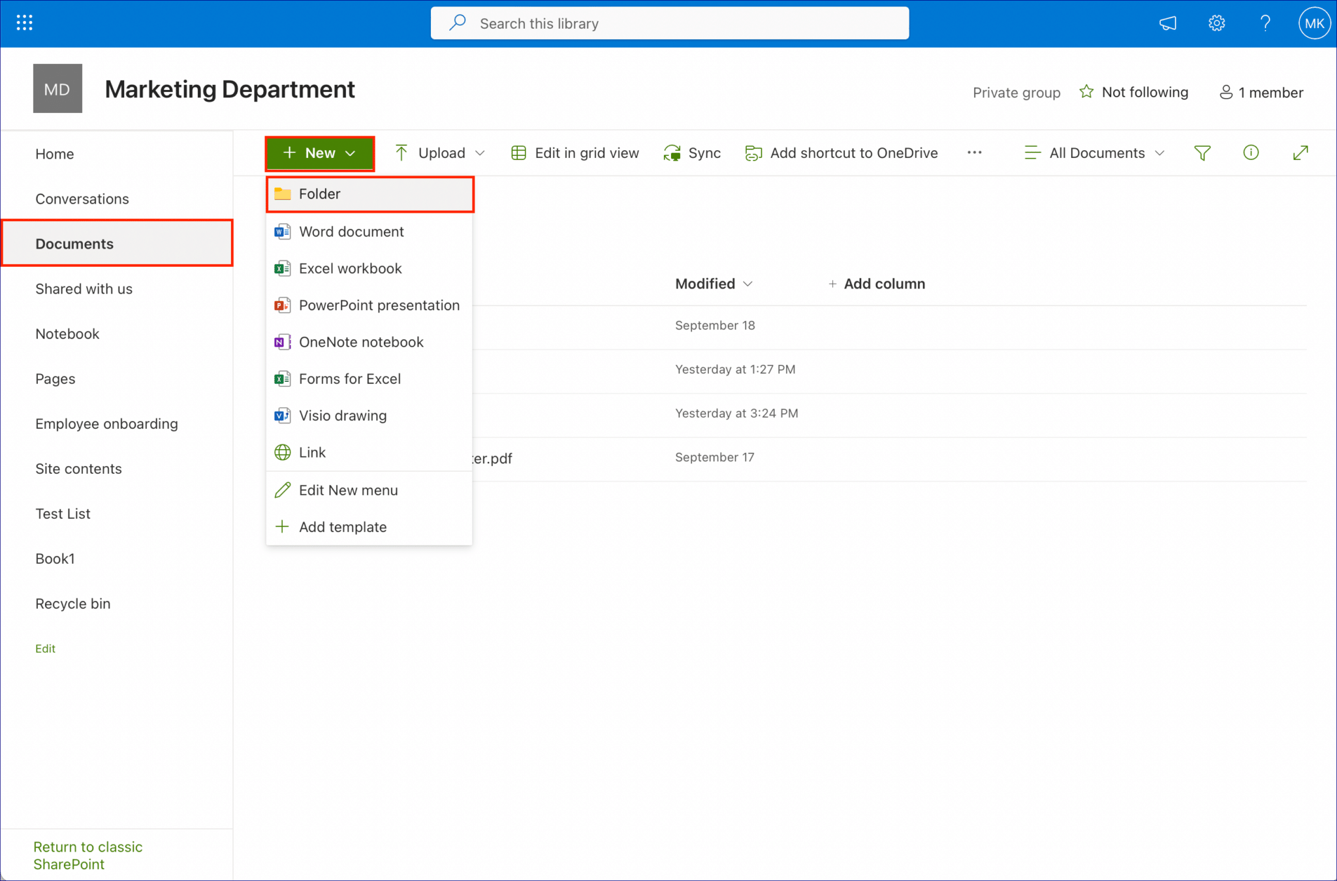Open the help question mark icon
1337x881 pixels.
click(x=1265, y=23)
